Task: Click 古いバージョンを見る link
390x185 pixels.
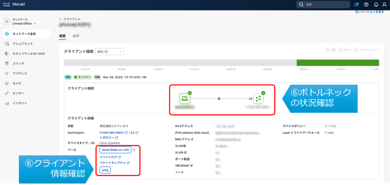Action: point(369,12)
